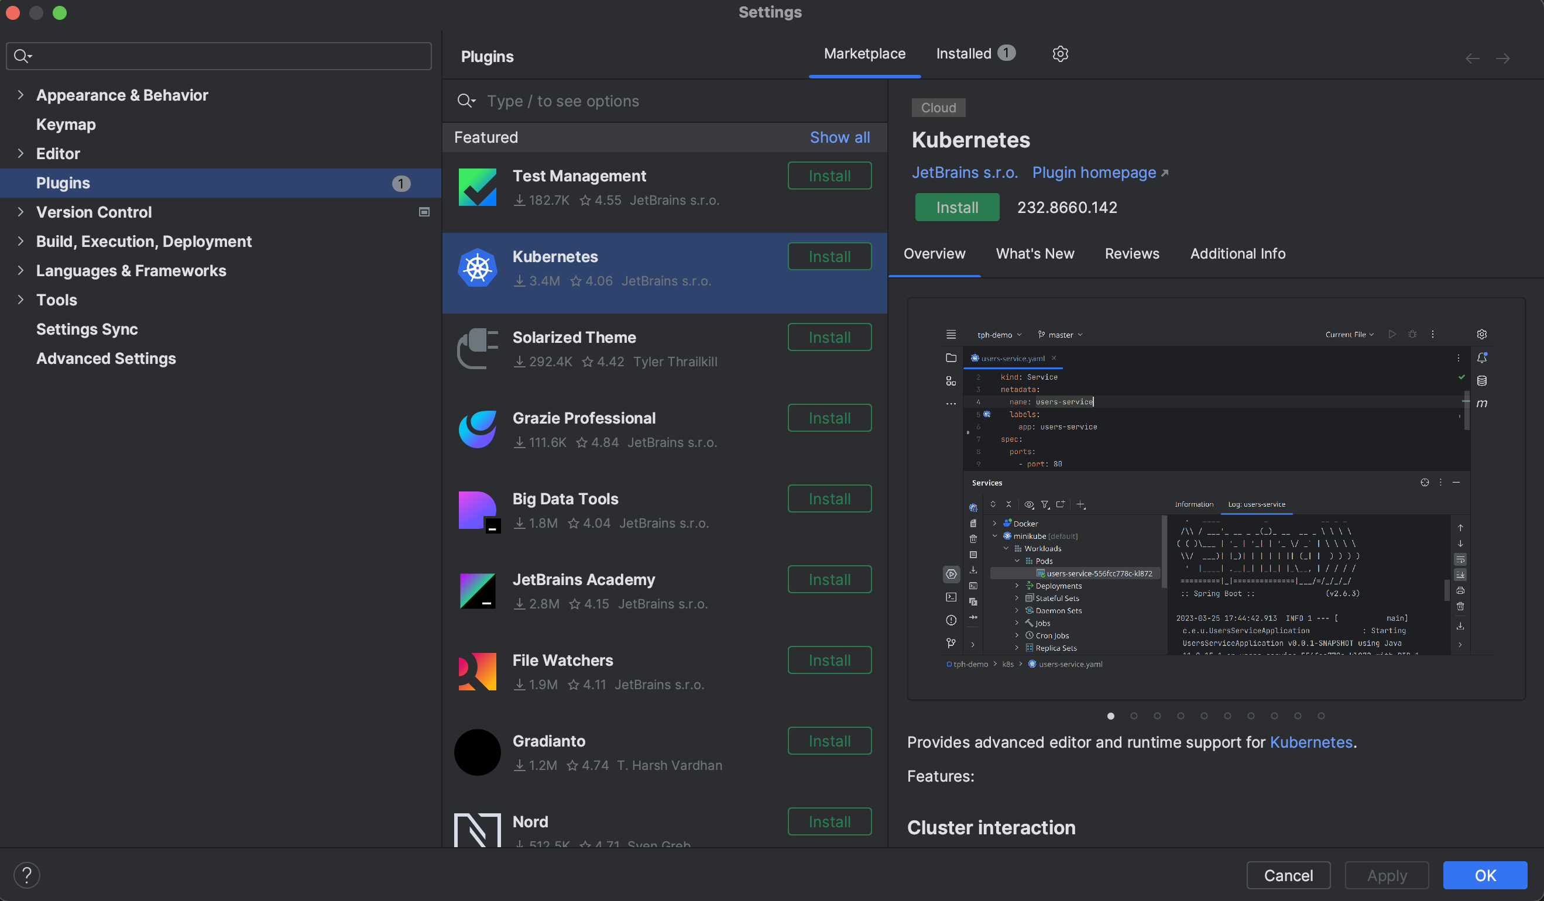
Task: Click the File Watchers plugin icon
Action: tap(477, 671)
